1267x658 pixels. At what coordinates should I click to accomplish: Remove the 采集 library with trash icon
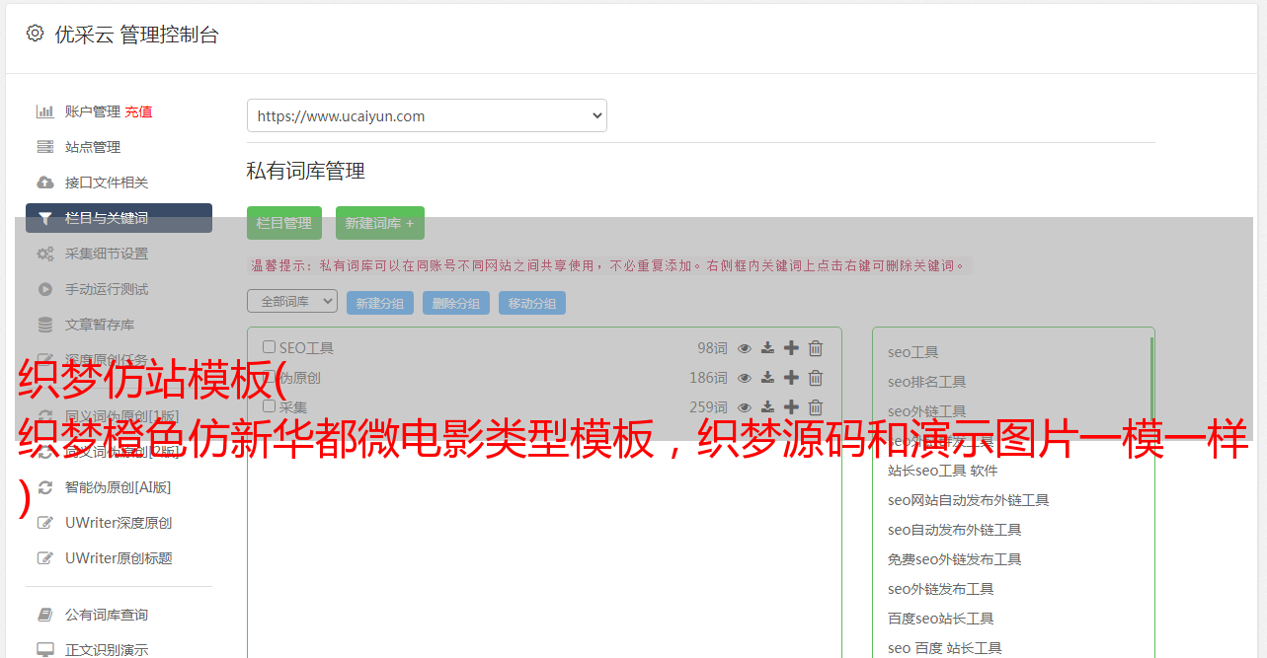(x=816, y=407)
